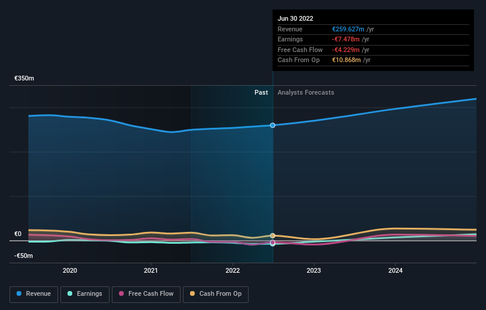The image size is (486, 310).
Task: Click the -€4.229m free cash flow value
Action: [346, 50]
